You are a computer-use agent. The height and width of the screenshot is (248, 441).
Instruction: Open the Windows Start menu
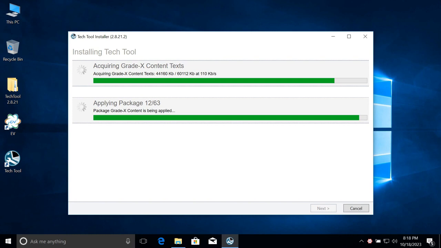[x=8, y=241]
